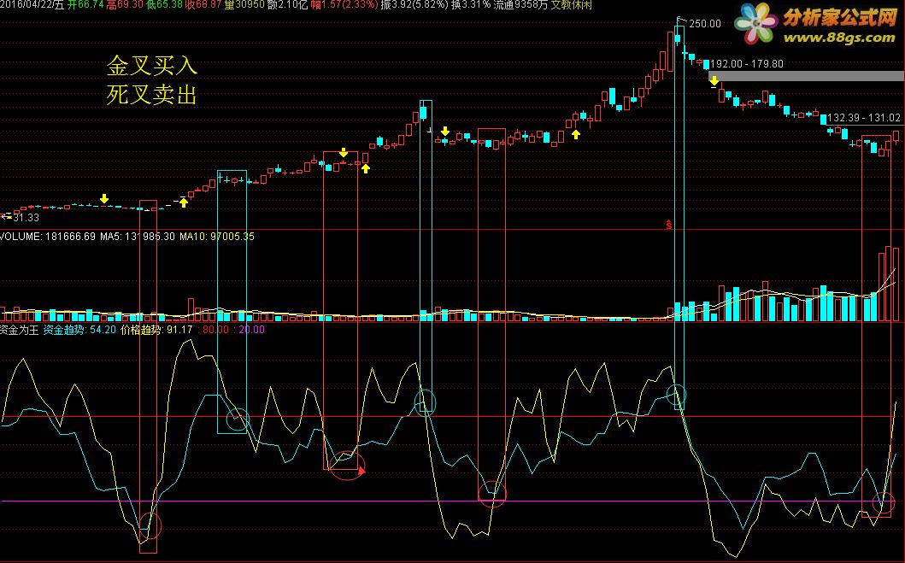This screenshot has height=563, width=905.
Task: Click the small red $ marker on chart
Action: pyautogui.click(x=669, y=225)
